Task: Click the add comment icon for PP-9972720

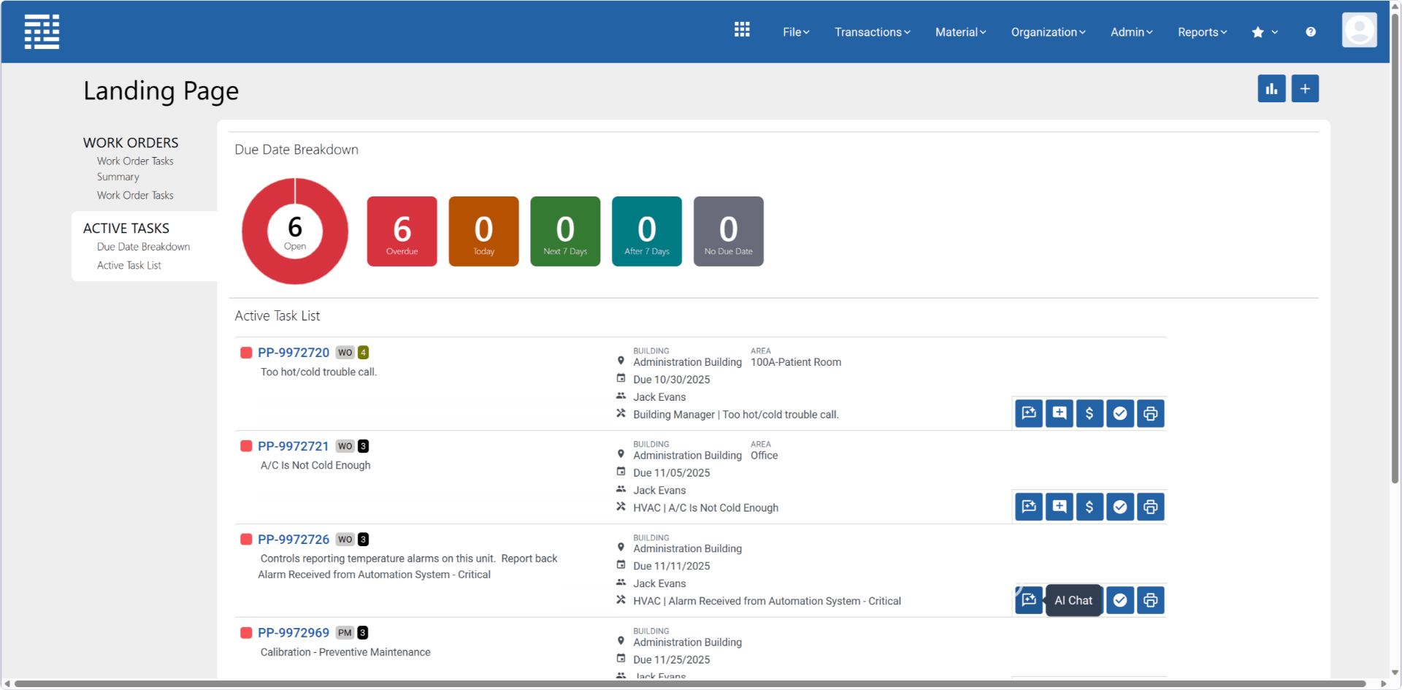Action: [x=1059, y=413]
